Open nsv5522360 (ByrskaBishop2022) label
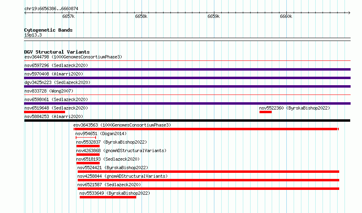 pyautogui.click(x=294, y=108)
